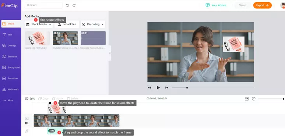Click the rewind playback button
Viewport: 285px width, 136px height.
coord(149,88)
